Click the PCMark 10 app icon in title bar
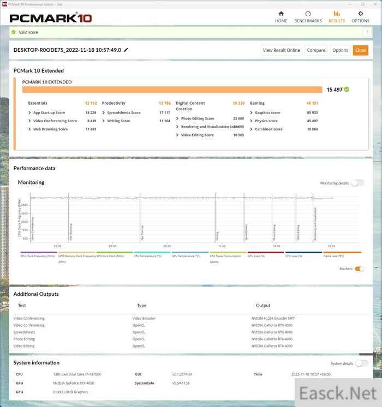382x407 pixels. point(4,4)
